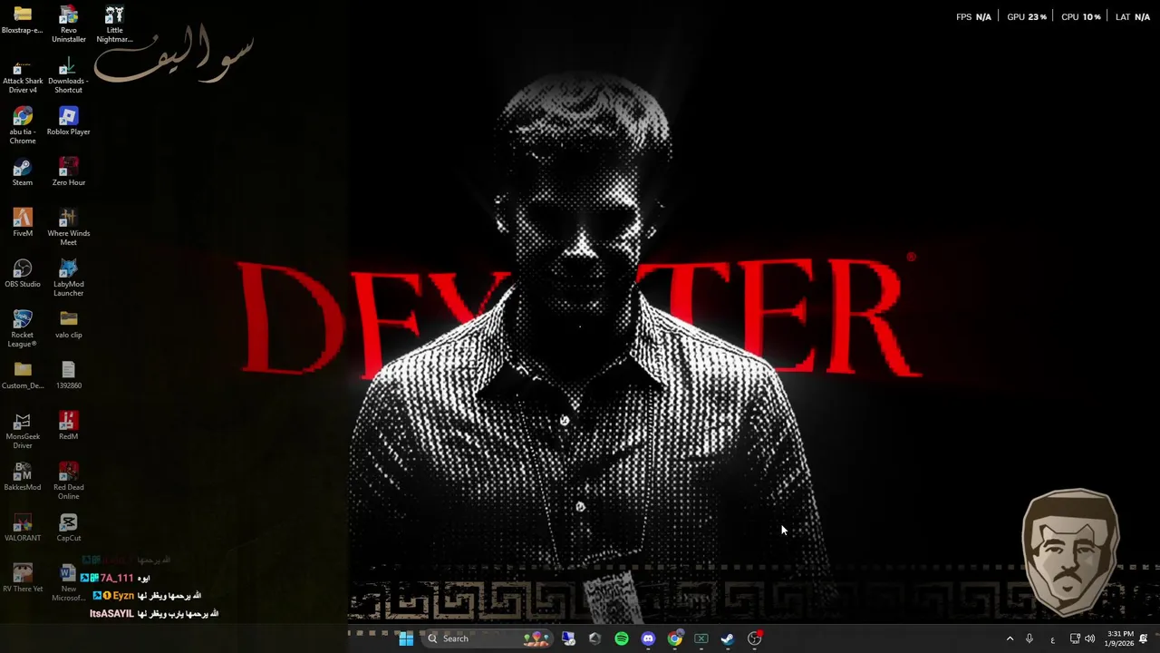Select the Rocket League shortcut
This screenshot has height=653, width=1160.
coord(23,329)
